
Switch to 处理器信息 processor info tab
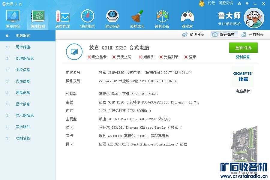pos(25,58)
